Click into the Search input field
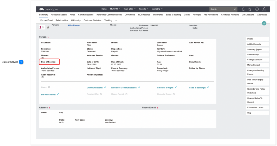 [x=221, y=9]
